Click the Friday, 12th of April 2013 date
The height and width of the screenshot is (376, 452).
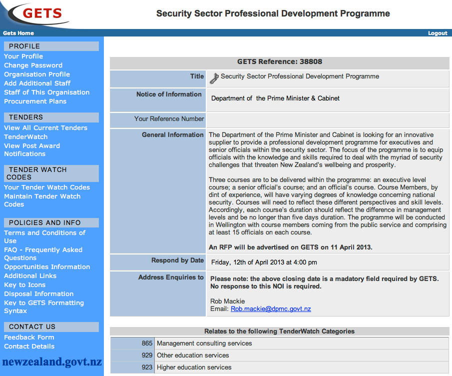(264, 262)
